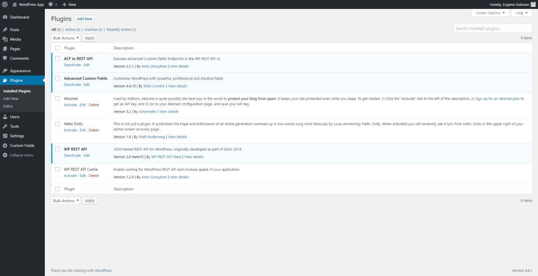Click the Collapse menu arrow icon

click(x=5, y=155)
